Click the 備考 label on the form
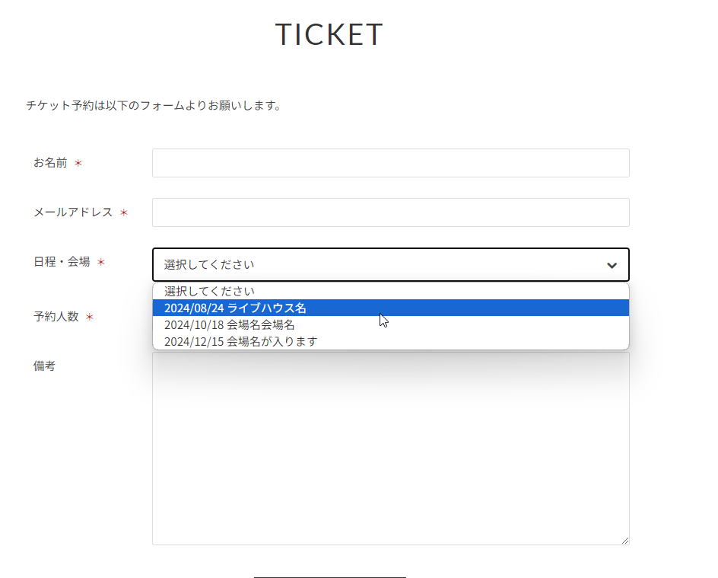This screenshot has width=718, height=578. (44, 366)
